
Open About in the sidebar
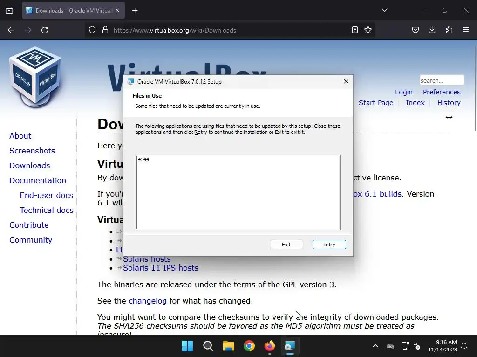[20, 136]
